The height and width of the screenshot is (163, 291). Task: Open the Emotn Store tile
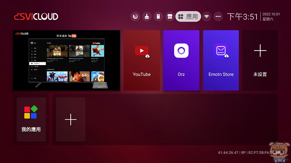click(221, 61)
